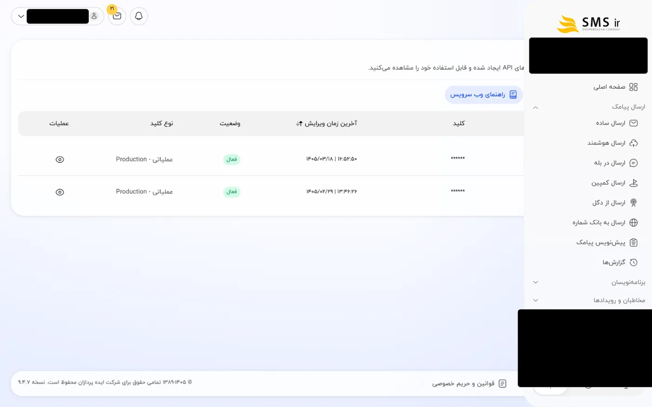Expand the user account dropdown chevron
This screenshot has width=652, height=407.
tap(21, 16)
